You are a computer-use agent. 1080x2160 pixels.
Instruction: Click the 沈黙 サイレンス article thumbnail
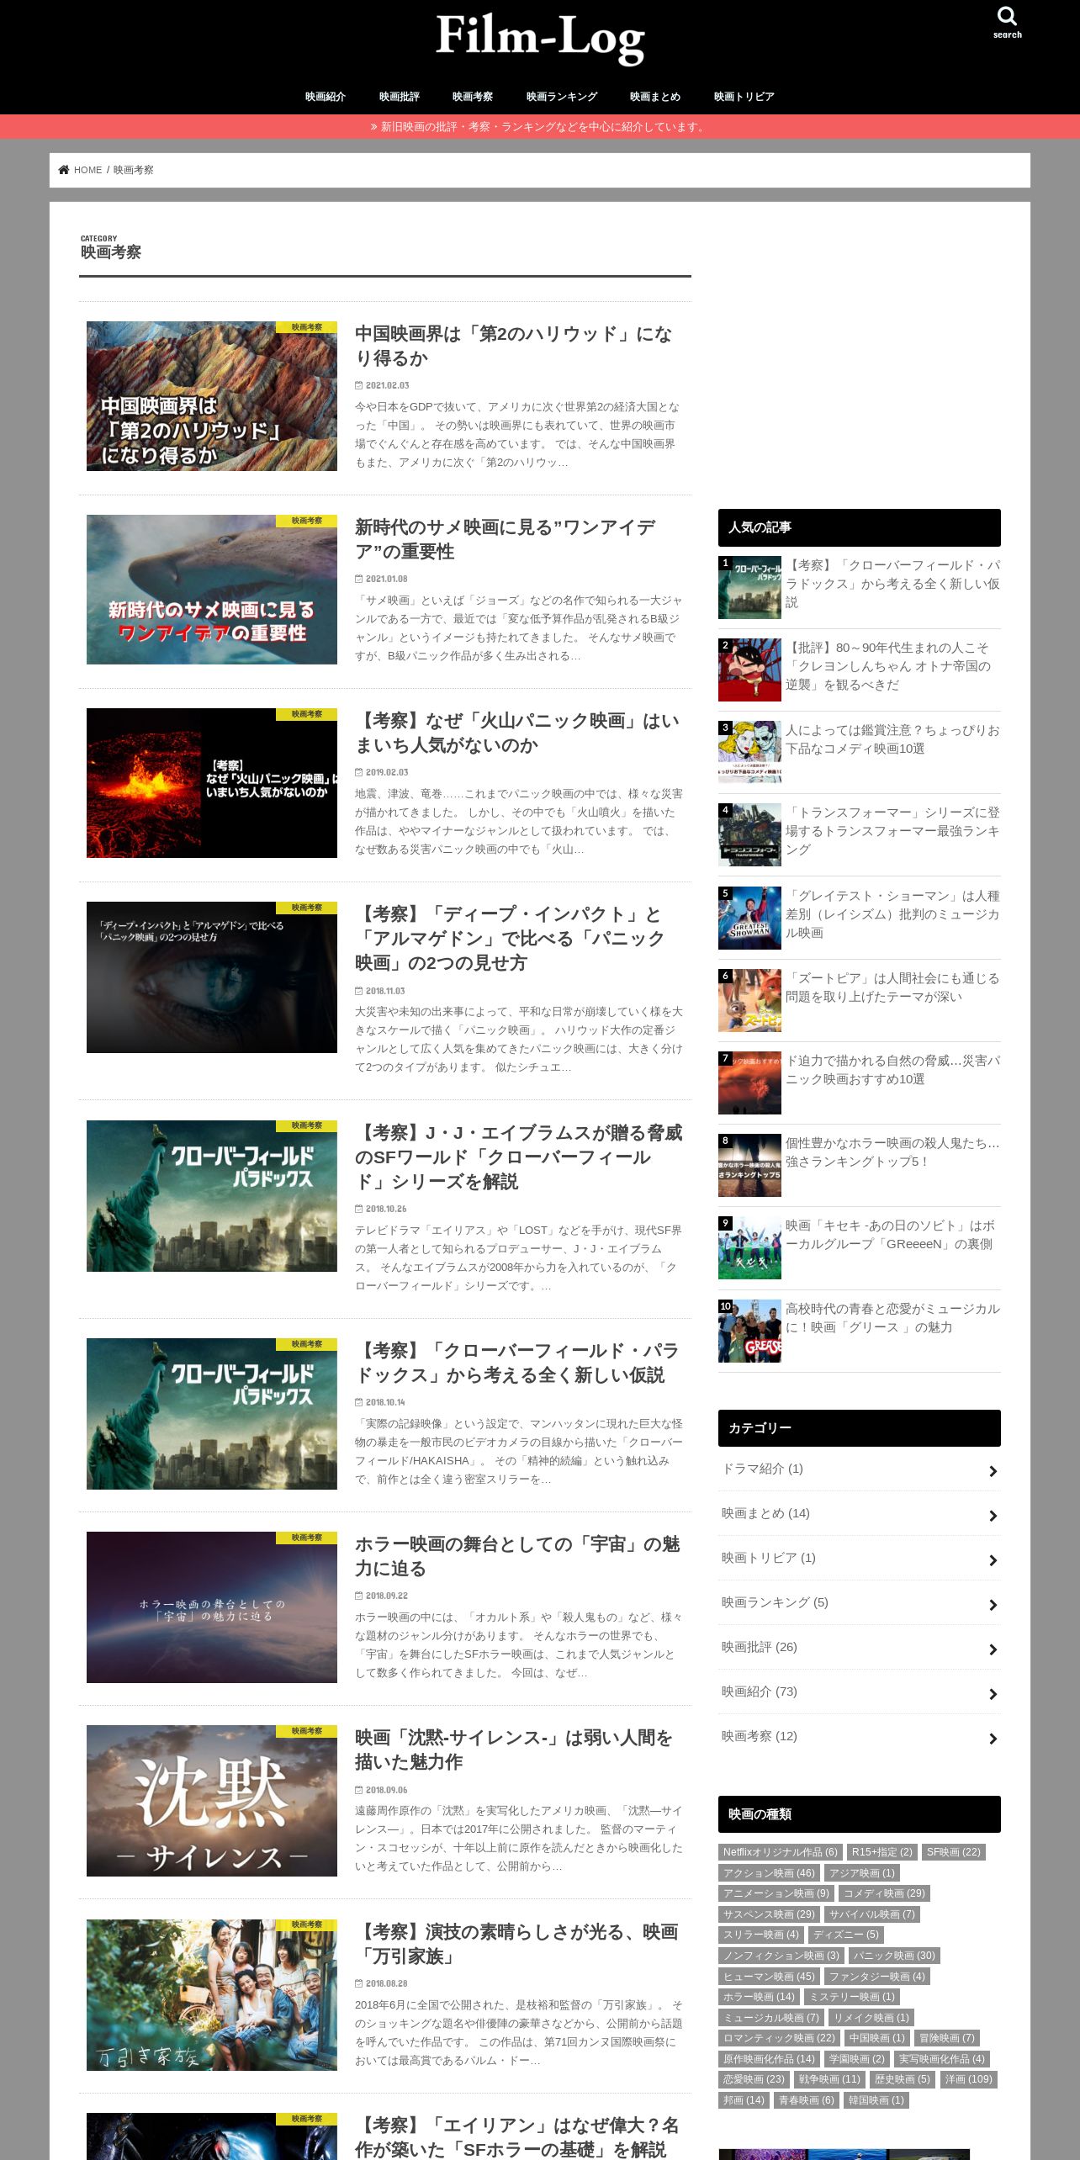(x=212, y=1801)
